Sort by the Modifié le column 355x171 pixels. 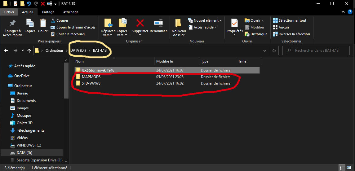click(x=177, y=61)
